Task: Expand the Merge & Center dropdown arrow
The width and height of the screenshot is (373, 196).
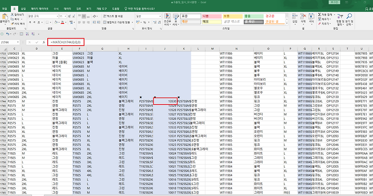Action: pyautogui.click(x=132, y=22)
